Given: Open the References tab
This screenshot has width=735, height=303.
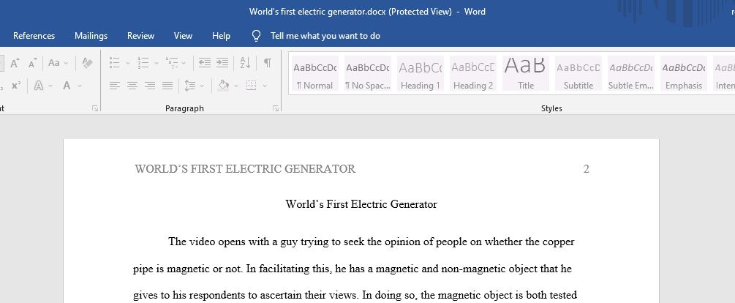Looking at the screenshot, I should click(34, 36).
